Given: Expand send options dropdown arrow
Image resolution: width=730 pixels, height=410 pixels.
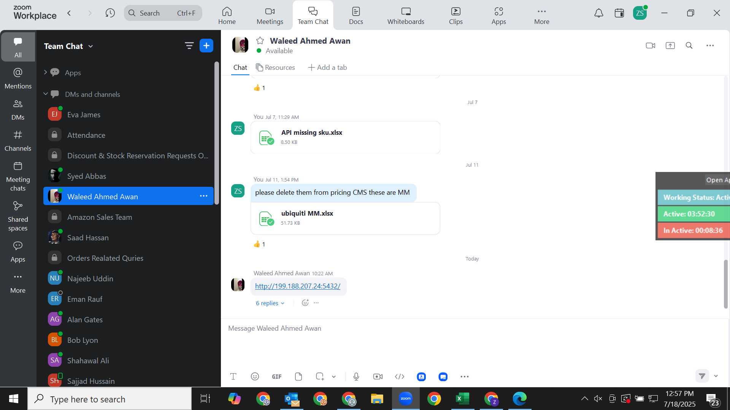Looking at the screenshot, I should (x=716, y=376).
